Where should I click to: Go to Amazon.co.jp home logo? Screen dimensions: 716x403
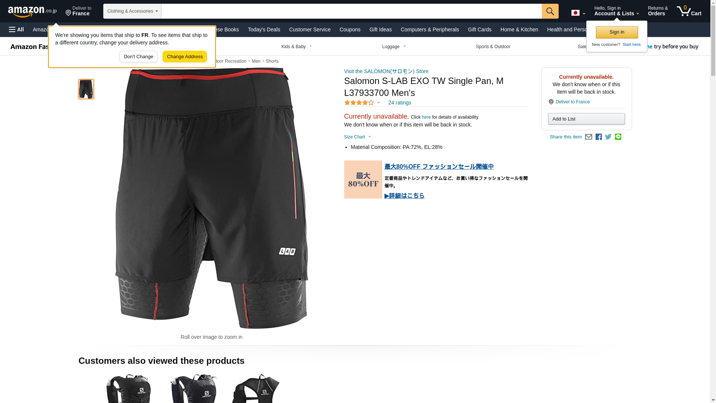pyautogui.click(x=32, y=12)
